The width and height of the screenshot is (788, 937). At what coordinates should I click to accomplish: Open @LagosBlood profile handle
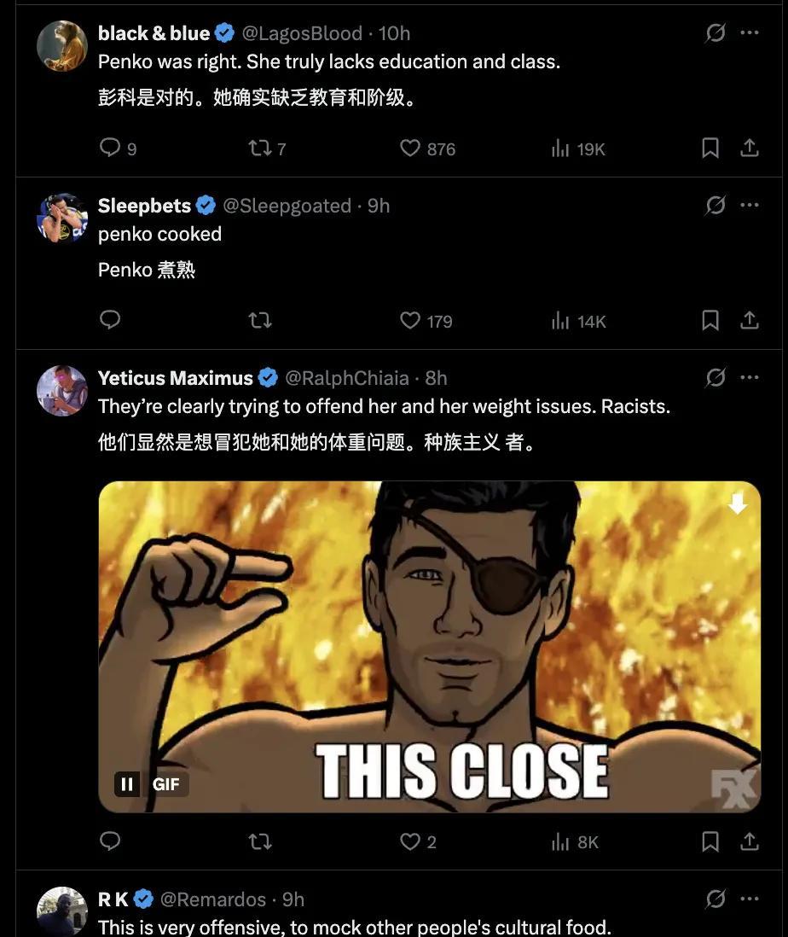(x=302, y=33)
